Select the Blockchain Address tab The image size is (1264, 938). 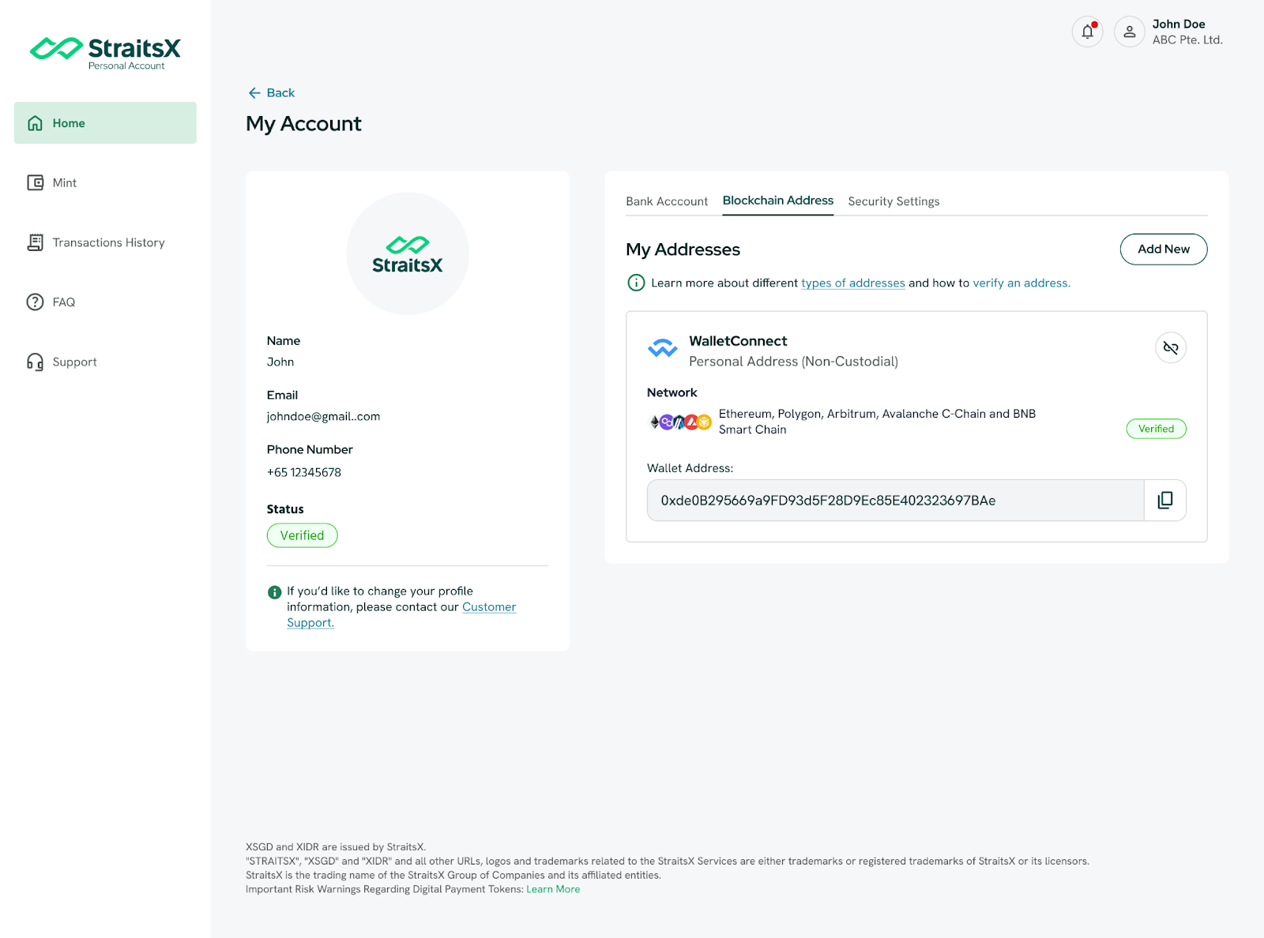coord(778,201)
